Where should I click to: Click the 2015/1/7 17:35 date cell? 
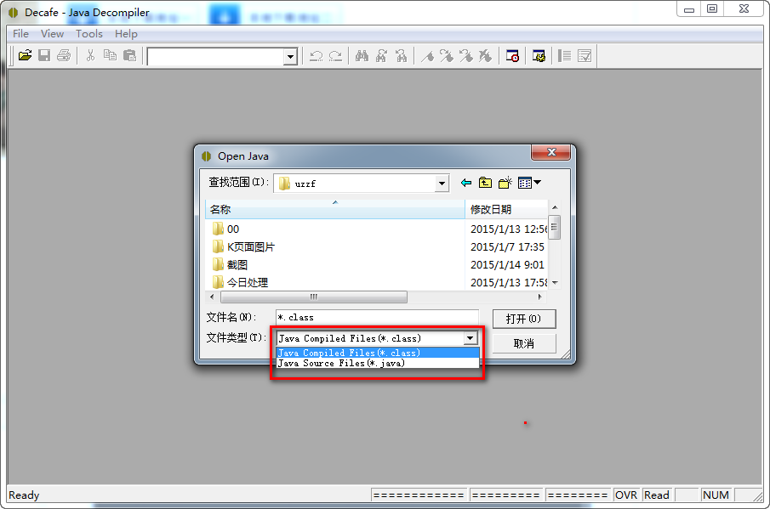507,246
